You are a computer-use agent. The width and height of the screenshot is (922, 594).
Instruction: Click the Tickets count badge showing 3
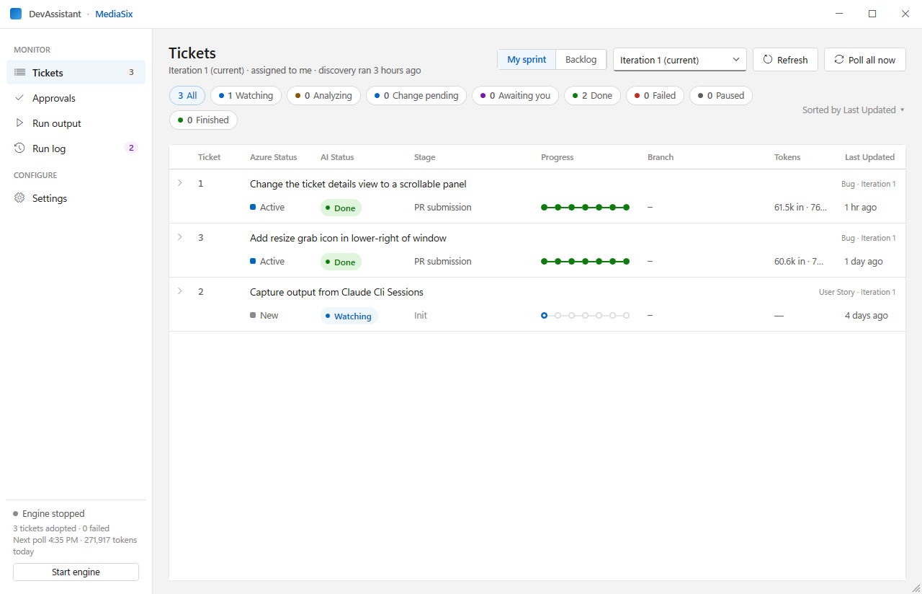pyautogui.click(x=131, y=73)
